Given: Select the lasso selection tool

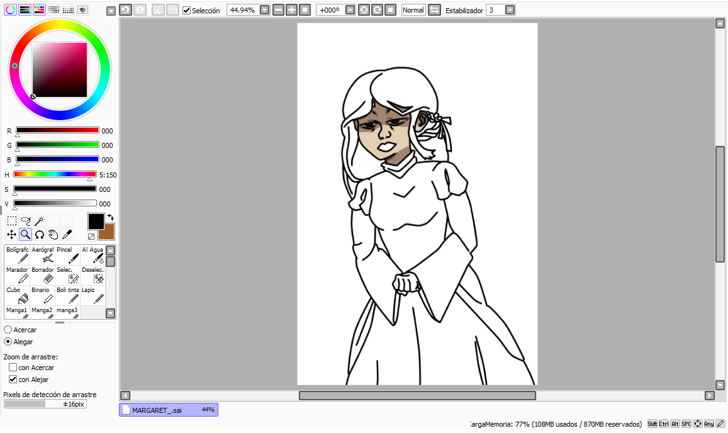Looking at the screenshot, I should (x=26, y=221).
